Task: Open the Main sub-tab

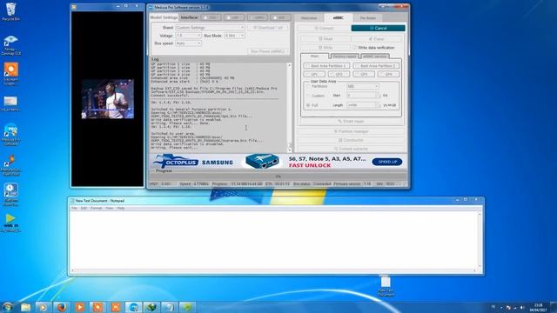Action: coord(315,57)
